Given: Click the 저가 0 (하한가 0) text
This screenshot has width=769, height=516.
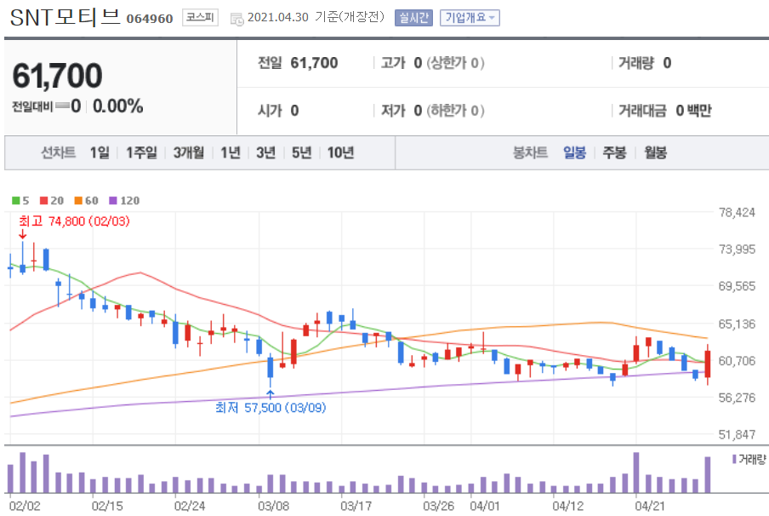Looking at the screenshot, I should tap(432, 111).
